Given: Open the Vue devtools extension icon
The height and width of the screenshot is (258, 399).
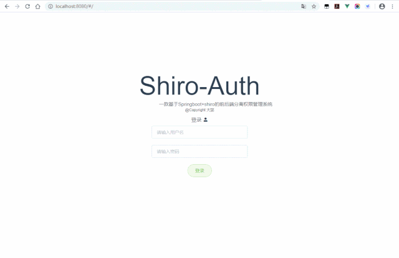Looking at the screenshot, I should [x=347, y=6].
